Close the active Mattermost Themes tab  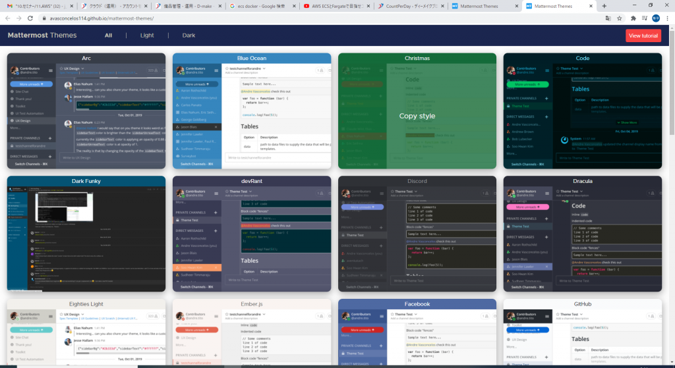591,6
